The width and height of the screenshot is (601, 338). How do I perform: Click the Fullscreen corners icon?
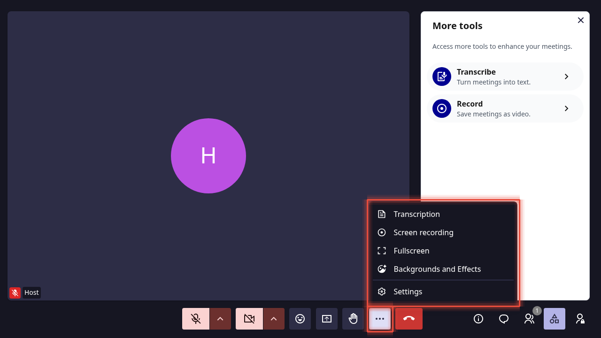point(382,251)
